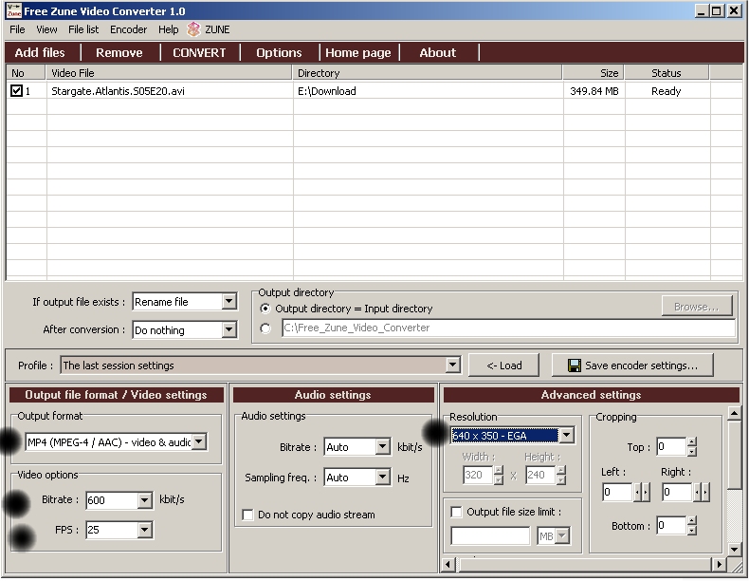
Task: Increase the cropping Top value
Action: tap(692, 441)
